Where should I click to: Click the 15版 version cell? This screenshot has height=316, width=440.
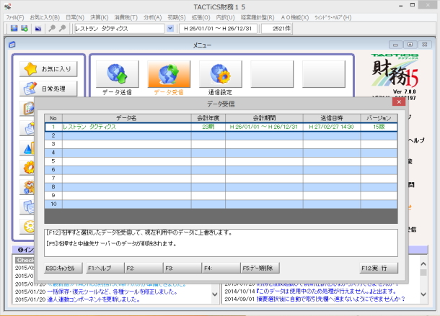click(379, 127)
